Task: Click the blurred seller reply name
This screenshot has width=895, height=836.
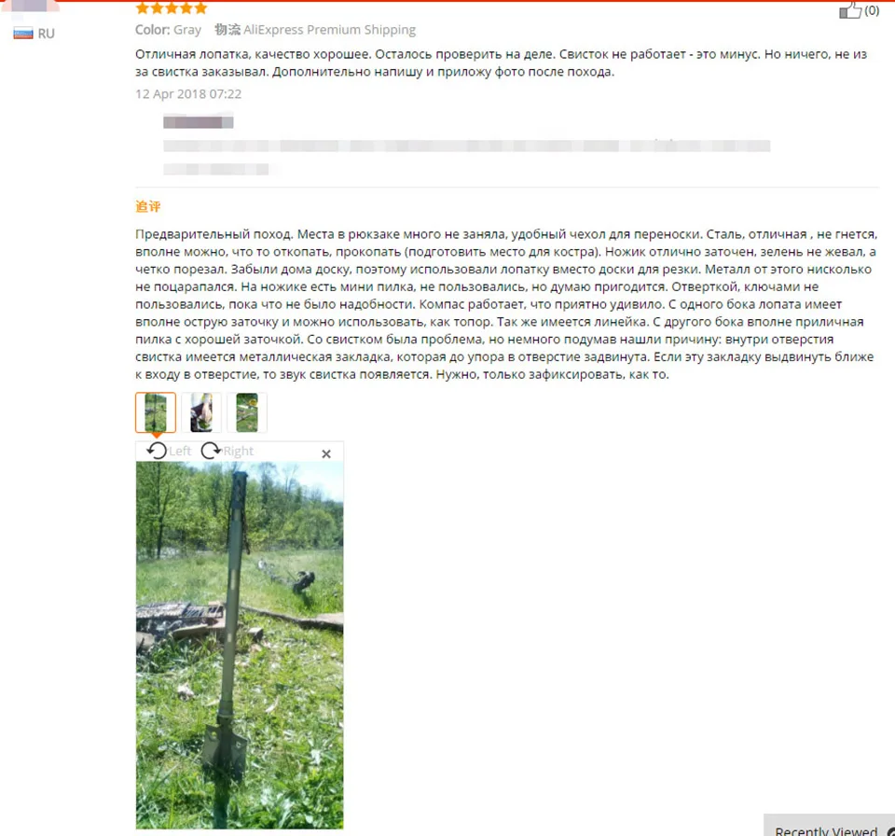Action: tap(198, 121)
